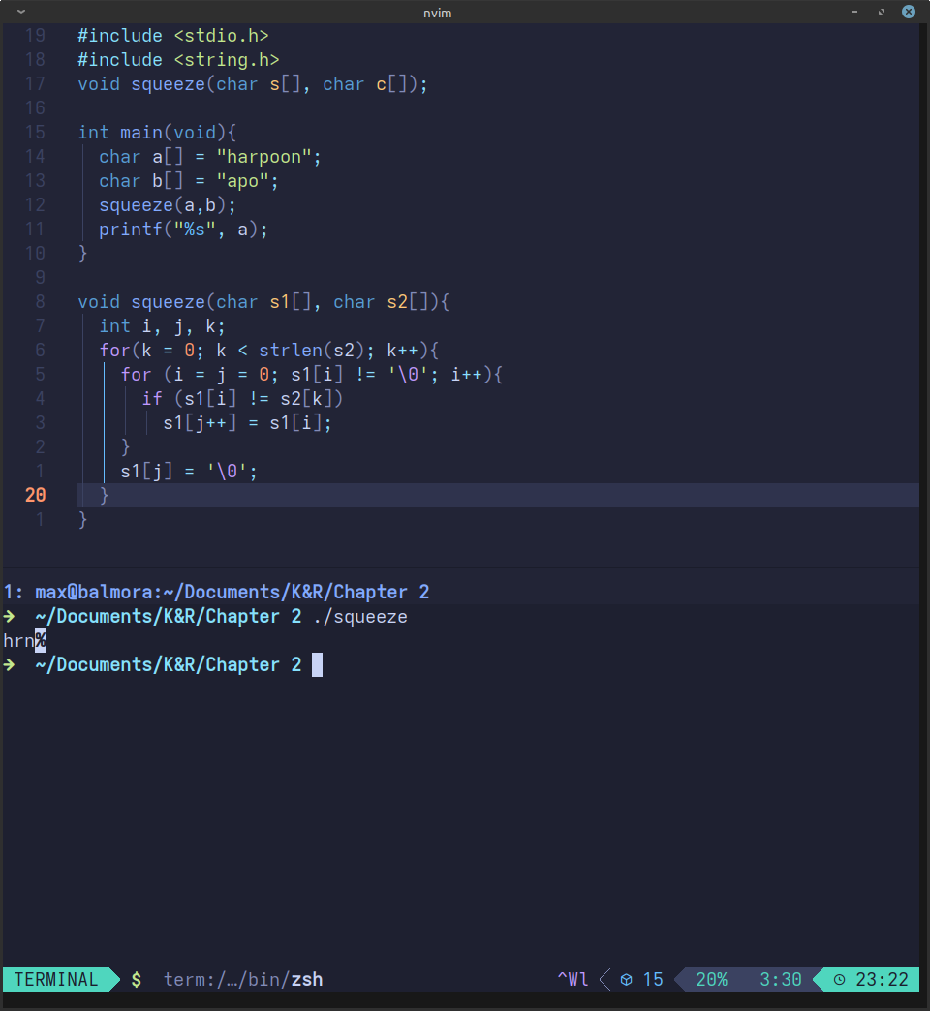930x1011 pixels.
Task: Click the 23:22 time display
Action: (x=882, y=979)
